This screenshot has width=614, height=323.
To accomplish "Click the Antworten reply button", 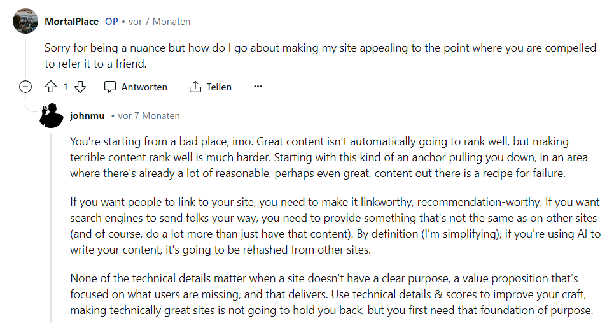I will 136,87.
